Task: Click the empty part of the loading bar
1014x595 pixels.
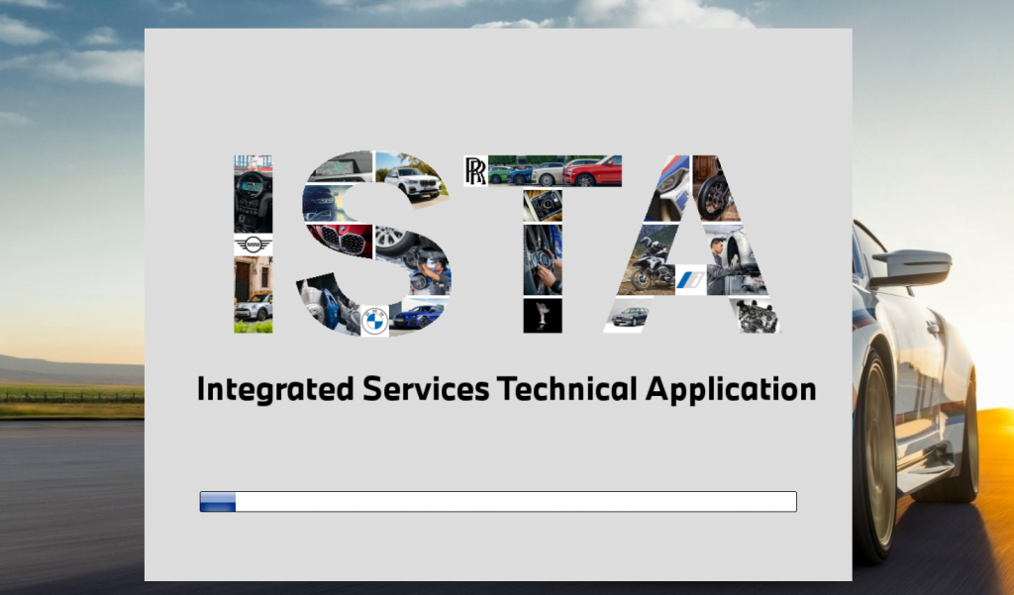Action: [x=515, y=502]
